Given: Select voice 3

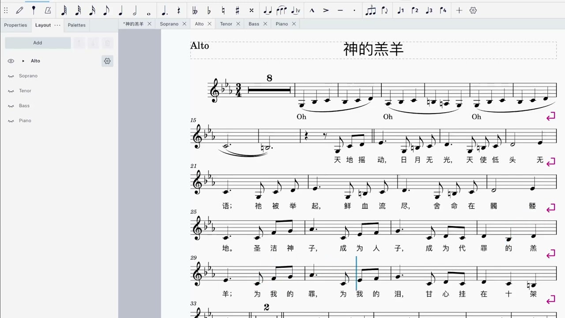Looking at the screenshot, I should pos(429,10).
